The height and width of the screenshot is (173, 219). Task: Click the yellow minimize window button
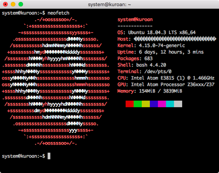[13, 4]
